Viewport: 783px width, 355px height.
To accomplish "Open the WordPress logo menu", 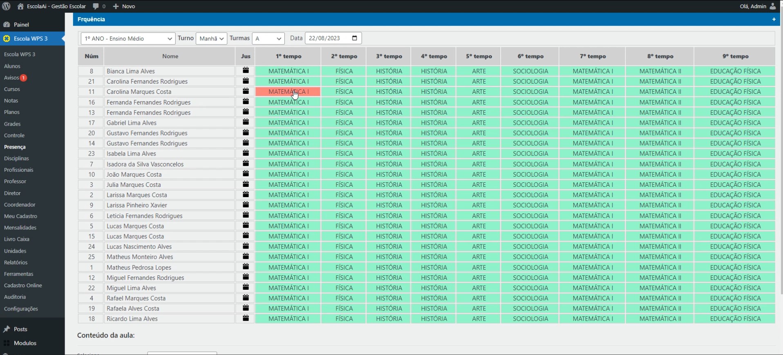I will pyautogui.click(x=7, y=6).
